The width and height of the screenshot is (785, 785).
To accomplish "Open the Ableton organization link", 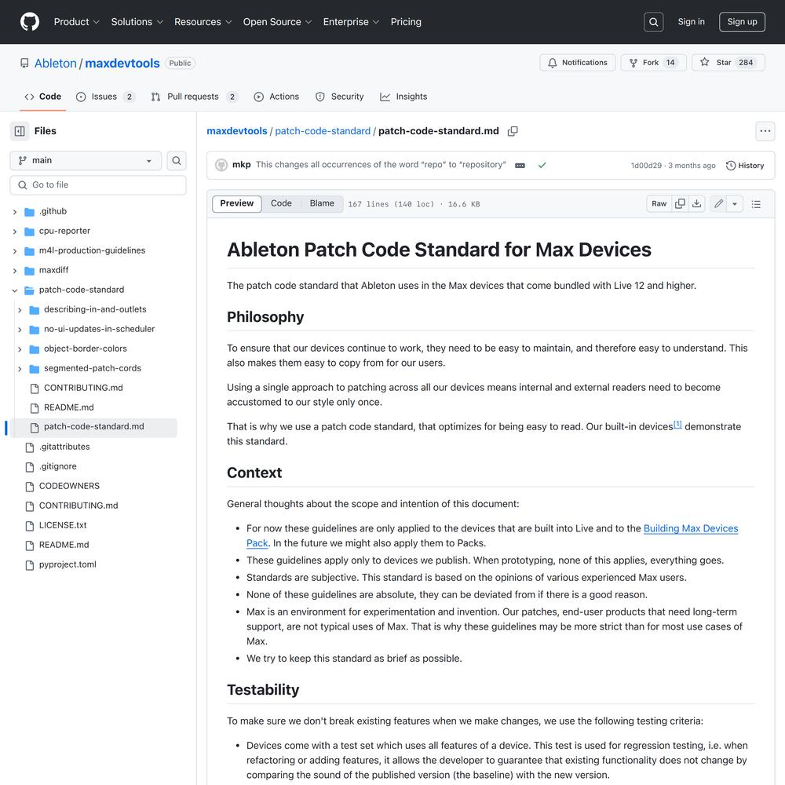I will click(56, 63).
